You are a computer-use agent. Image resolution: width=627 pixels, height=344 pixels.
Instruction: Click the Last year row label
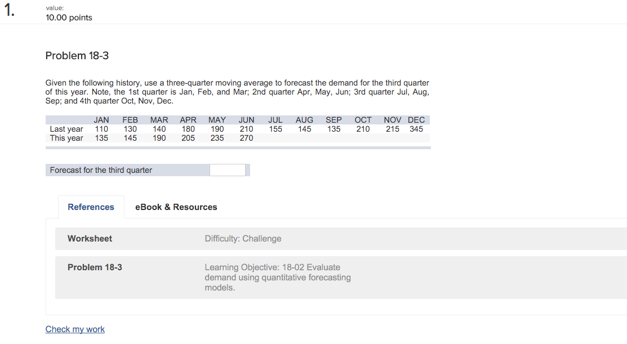click(66, 129)
